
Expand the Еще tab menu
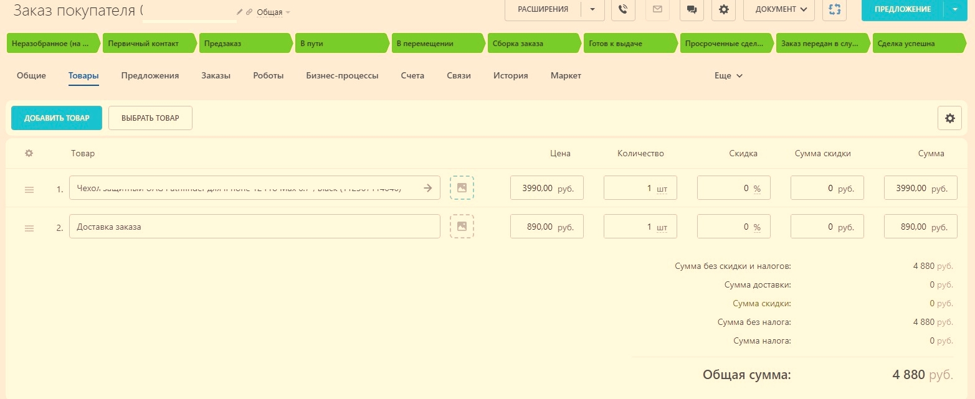click(728, 75)
